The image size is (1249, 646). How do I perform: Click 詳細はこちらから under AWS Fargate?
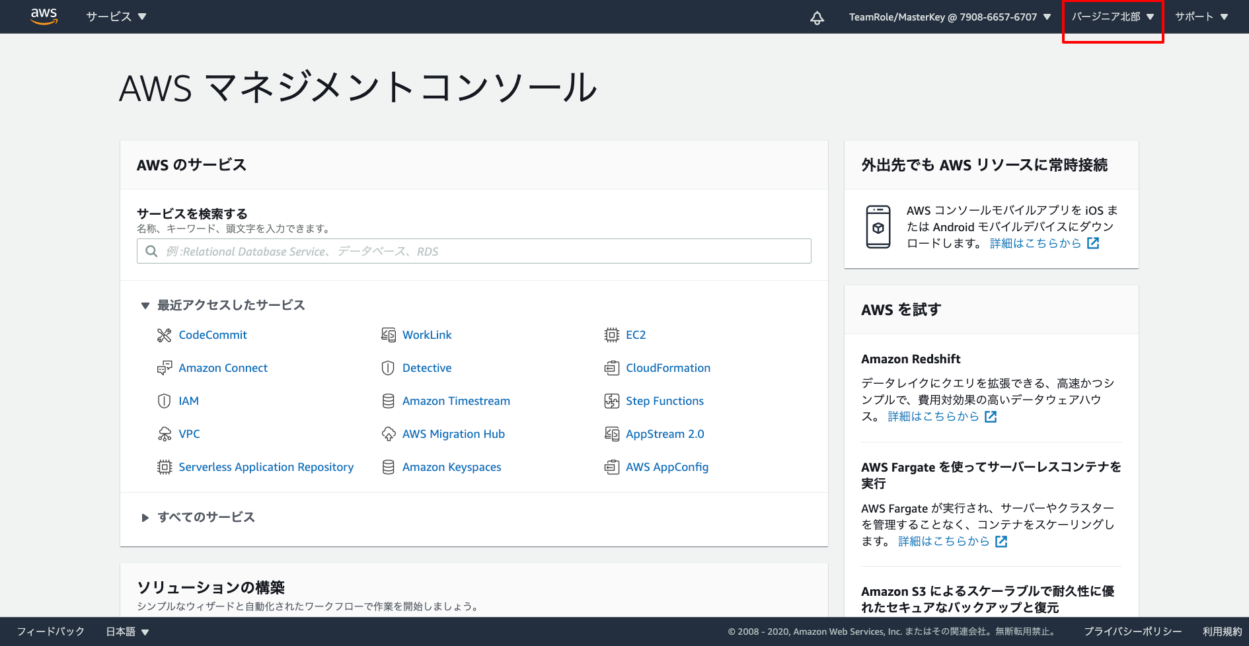pyautogui.click(x=944, y=541)
